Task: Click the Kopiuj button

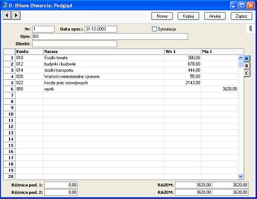Action: pyautogui.click(x=189, y=16)
